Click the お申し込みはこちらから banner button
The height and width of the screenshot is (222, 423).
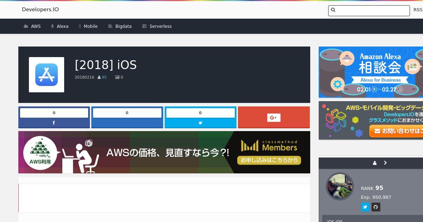[x=269, y=160]
